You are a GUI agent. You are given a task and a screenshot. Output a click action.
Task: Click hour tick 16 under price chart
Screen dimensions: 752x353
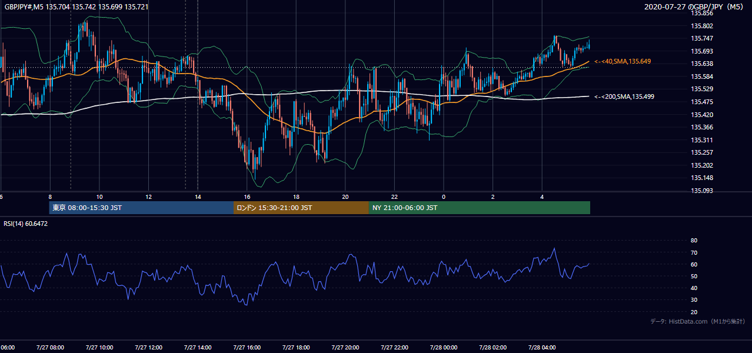point(247,197)
